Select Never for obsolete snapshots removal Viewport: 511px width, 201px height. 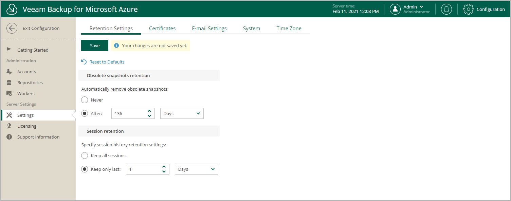pyautogui.click(x=85, y=100)
